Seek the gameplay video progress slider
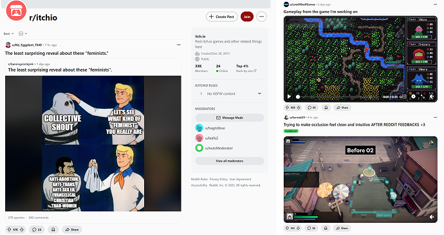This screenshot has height=235, width=444. pos(338,97)
